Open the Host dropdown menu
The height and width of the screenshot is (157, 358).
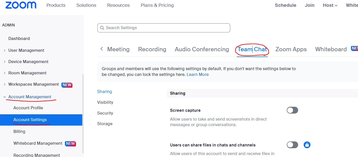click(330, 5)
